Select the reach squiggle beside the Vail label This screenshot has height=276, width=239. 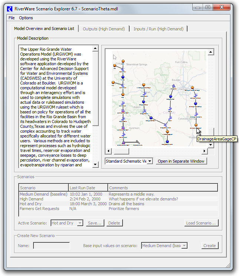(x=145, y=93)
